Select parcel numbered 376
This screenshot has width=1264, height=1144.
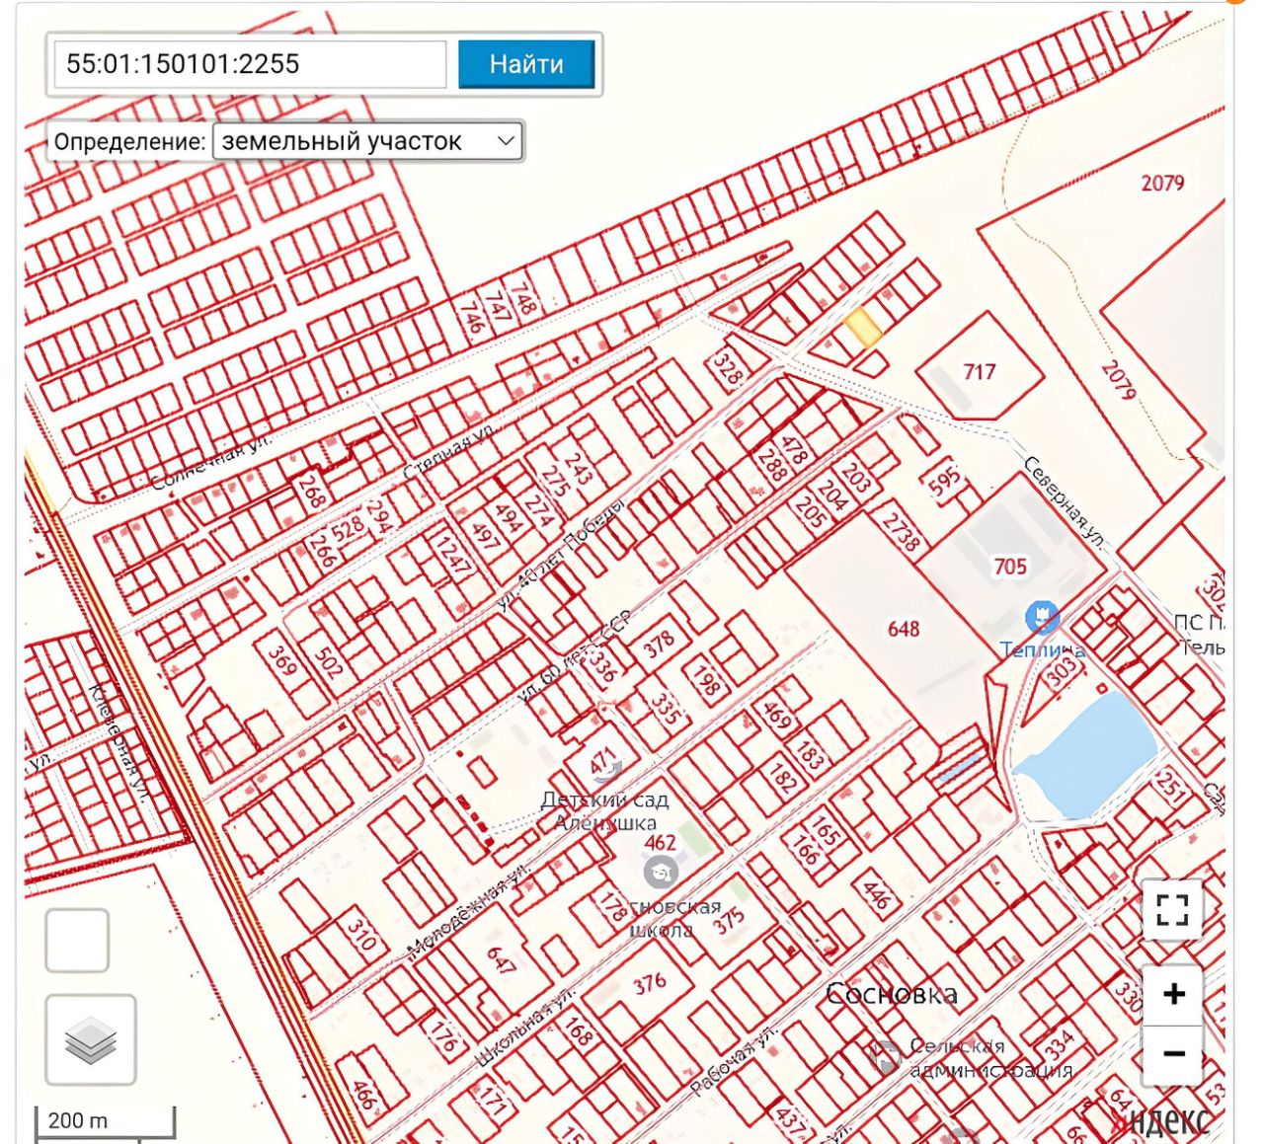(x=650, y=984)
